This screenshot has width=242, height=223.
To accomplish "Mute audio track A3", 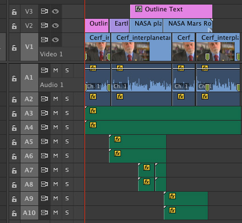I will [x=55, y=113].
